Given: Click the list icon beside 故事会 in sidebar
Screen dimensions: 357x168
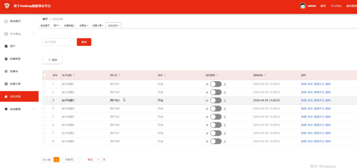Looking at the screenshot, I should 6,71.
